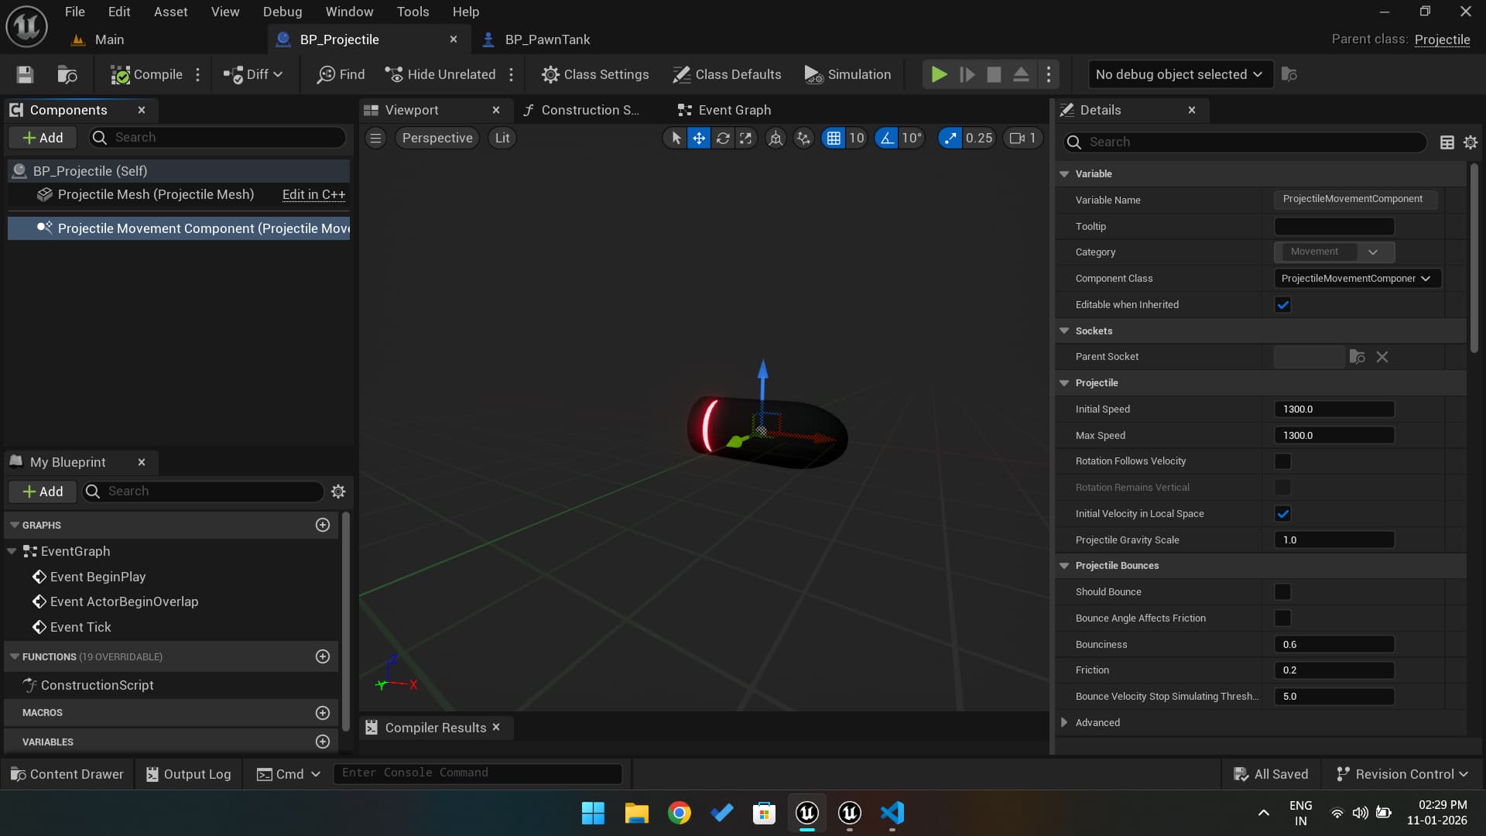This screenshot has height=836, width=1486.
Task: Select the rotate transform tool
Action: click(722, 138)
